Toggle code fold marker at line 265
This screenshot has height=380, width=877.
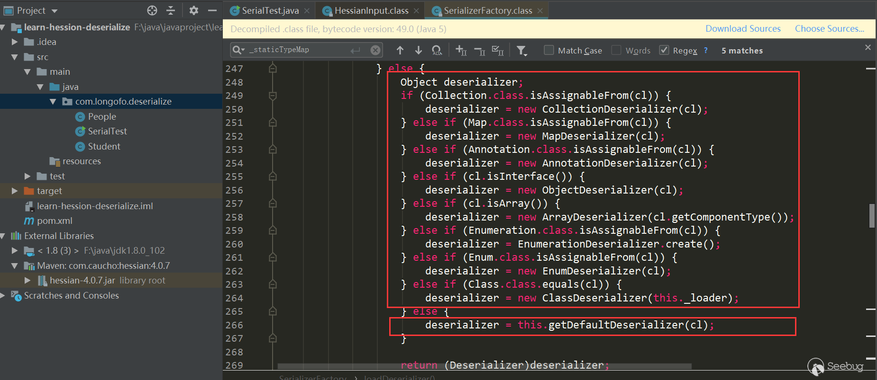273,311
